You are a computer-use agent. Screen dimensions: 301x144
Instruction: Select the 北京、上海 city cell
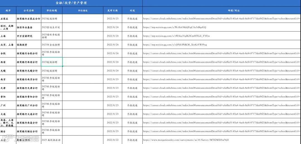click(x=8, y=45)
